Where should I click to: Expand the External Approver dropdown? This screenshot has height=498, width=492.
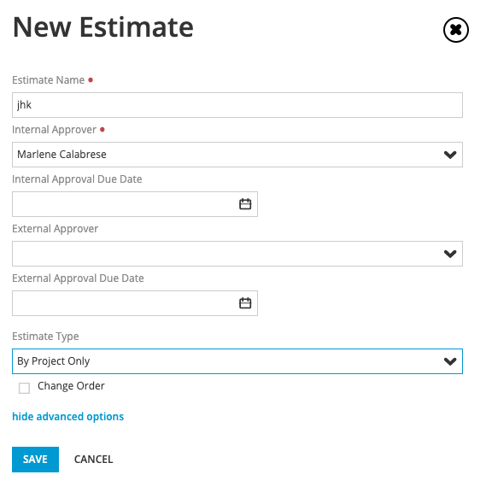(x=237, y=254)
